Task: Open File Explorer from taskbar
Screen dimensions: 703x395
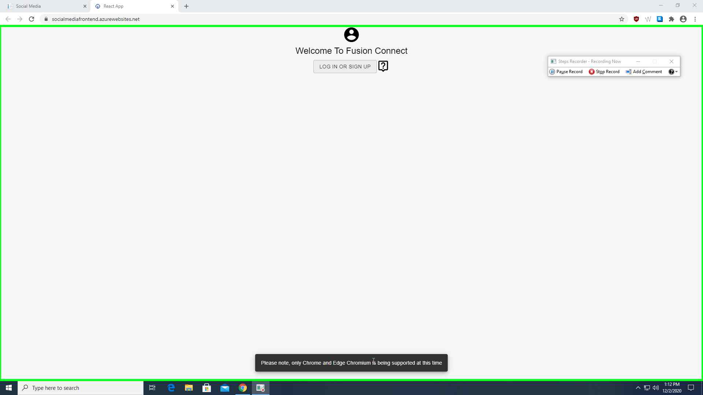Action: click(x=189, y=388)
